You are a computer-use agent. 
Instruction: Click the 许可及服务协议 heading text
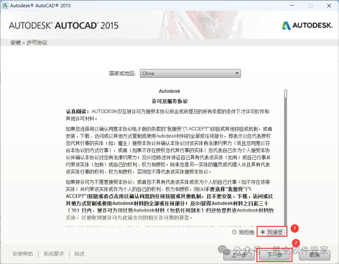click(170, 101)
